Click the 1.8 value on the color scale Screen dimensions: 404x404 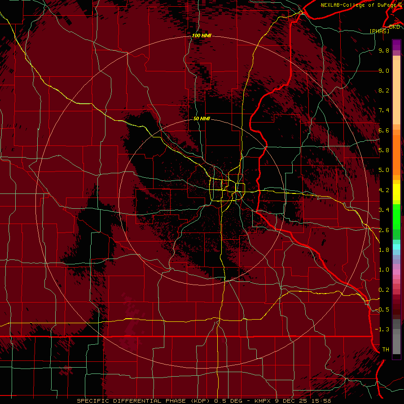(384, 250)
